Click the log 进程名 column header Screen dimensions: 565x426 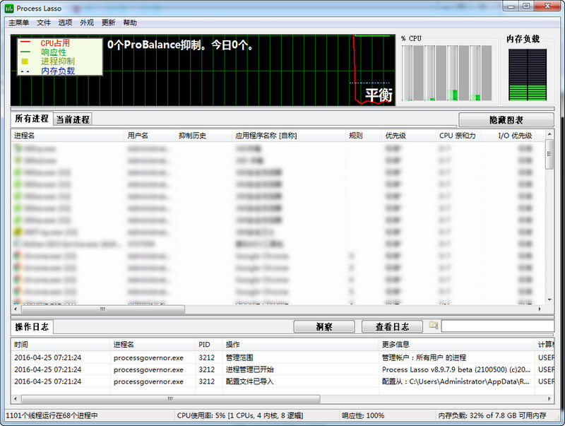(153, 345)
